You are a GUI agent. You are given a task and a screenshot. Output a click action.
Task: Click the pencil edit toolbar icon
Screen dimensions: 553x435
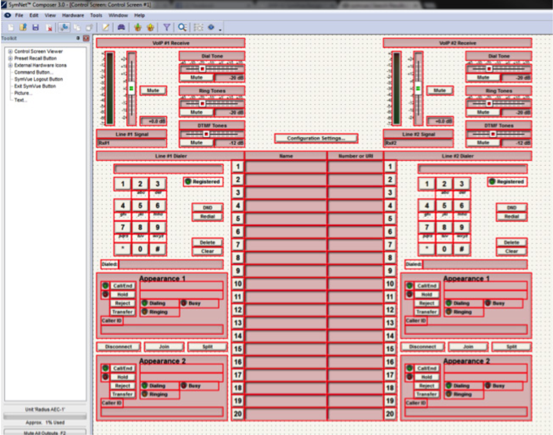point(105,27)
